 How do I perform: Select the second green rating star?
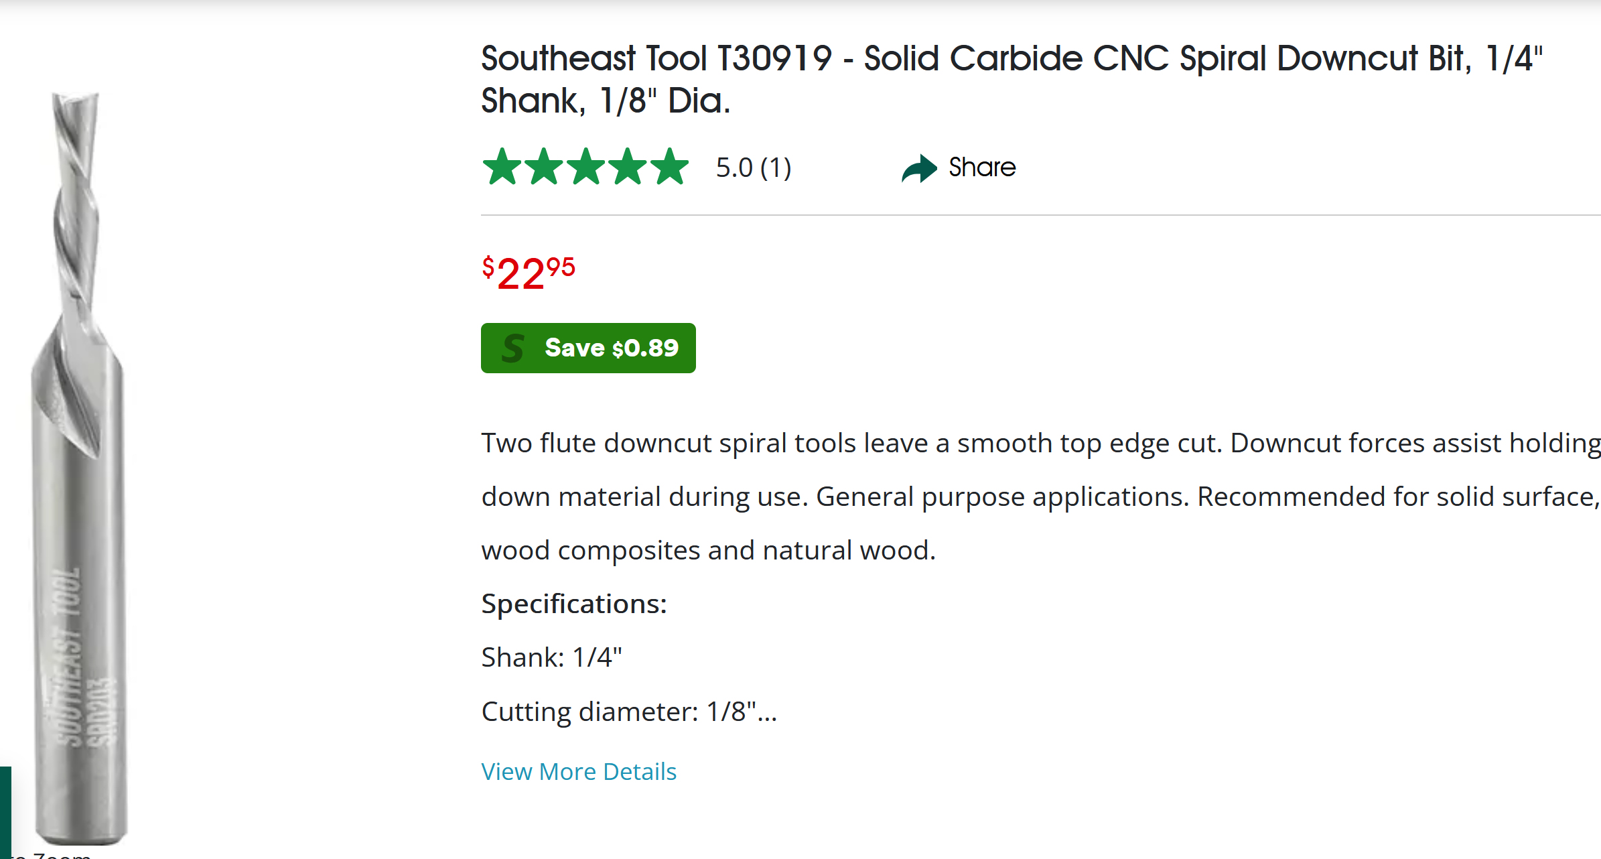pos(544,166)
